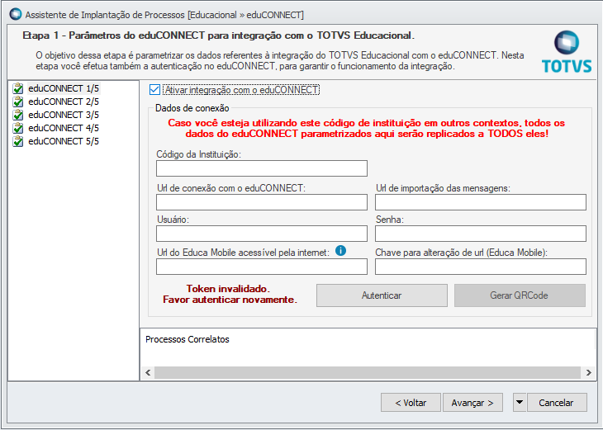Click the horizontal scrollbar track in Processos Correlatos
Image resolution: width=603 pixels, height=430 pixels.
pyautogui.click(x=368, y=372)
